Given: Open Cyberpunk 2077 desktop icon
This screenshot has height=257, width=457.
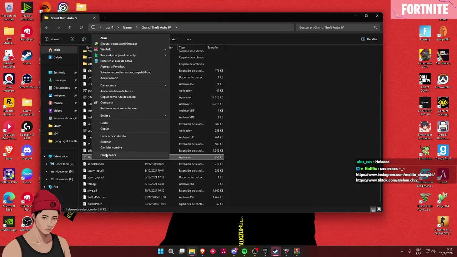Looking at the screenshot, I should [x=425, y=59].
